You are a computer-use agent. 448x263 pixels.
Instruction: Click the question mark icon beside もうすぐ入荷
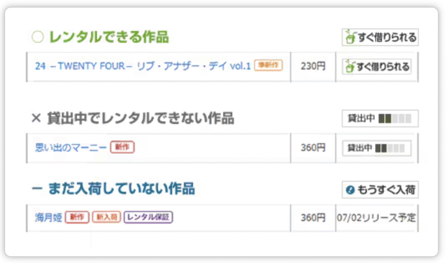[351, 190]
